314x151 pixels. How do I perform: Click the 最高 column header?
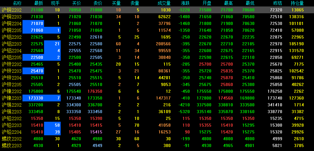pyautogui.click(x=229, y=3)
